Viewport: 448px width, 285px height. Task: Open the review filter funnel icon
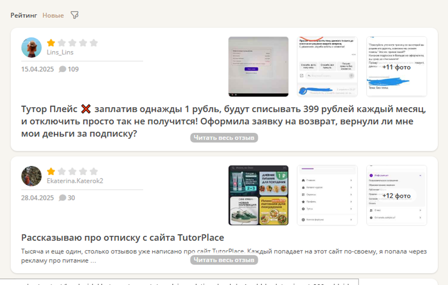coord(75,15)
